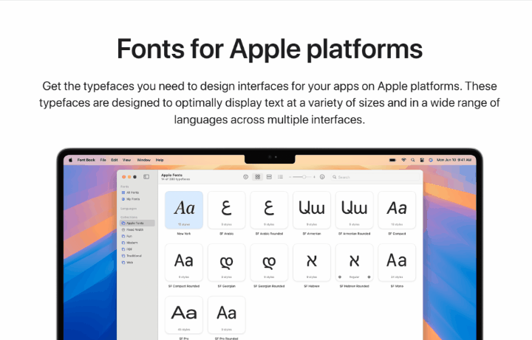
Task: Click the "Fonts for Apple platforms" heading
Action: coord(270,49)
